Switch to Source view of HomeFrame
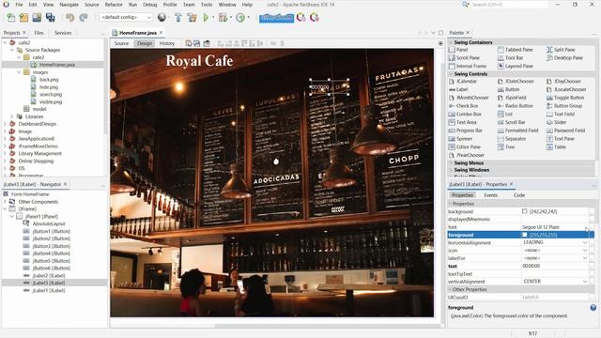 (x=121, y=43)
